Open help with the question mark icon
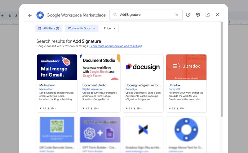Viewport: 248px width, 153px height. 188,15
